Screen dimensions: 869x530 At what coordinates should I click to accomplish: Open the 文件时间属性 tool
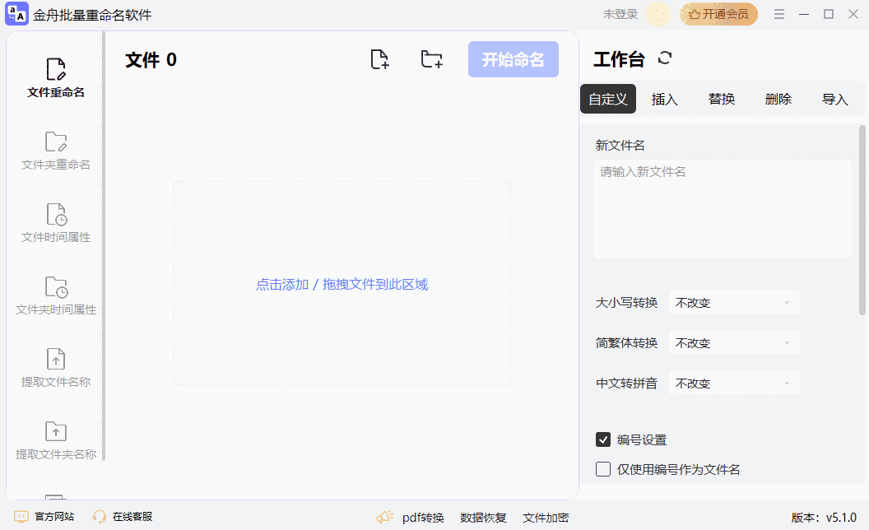54,222
